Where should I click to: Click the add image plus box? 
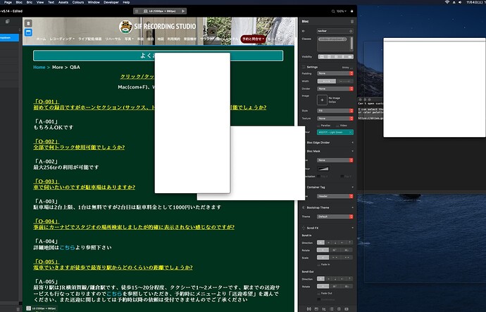tap(323, 100)
